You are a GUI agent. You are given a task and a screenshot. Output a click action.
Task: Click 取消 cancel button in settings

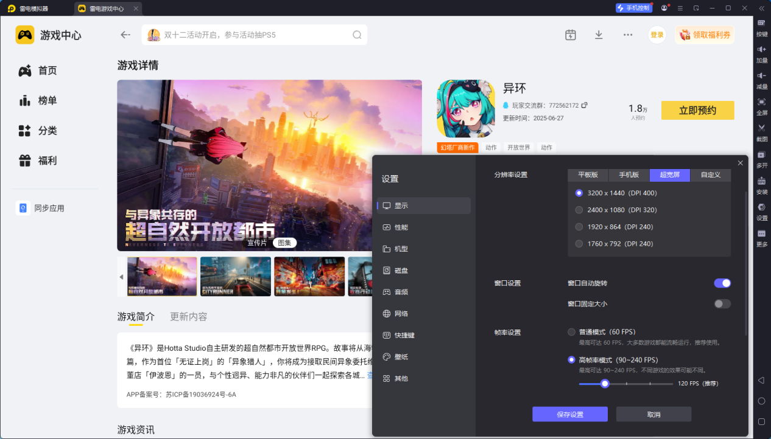click(x=653, y=414)
